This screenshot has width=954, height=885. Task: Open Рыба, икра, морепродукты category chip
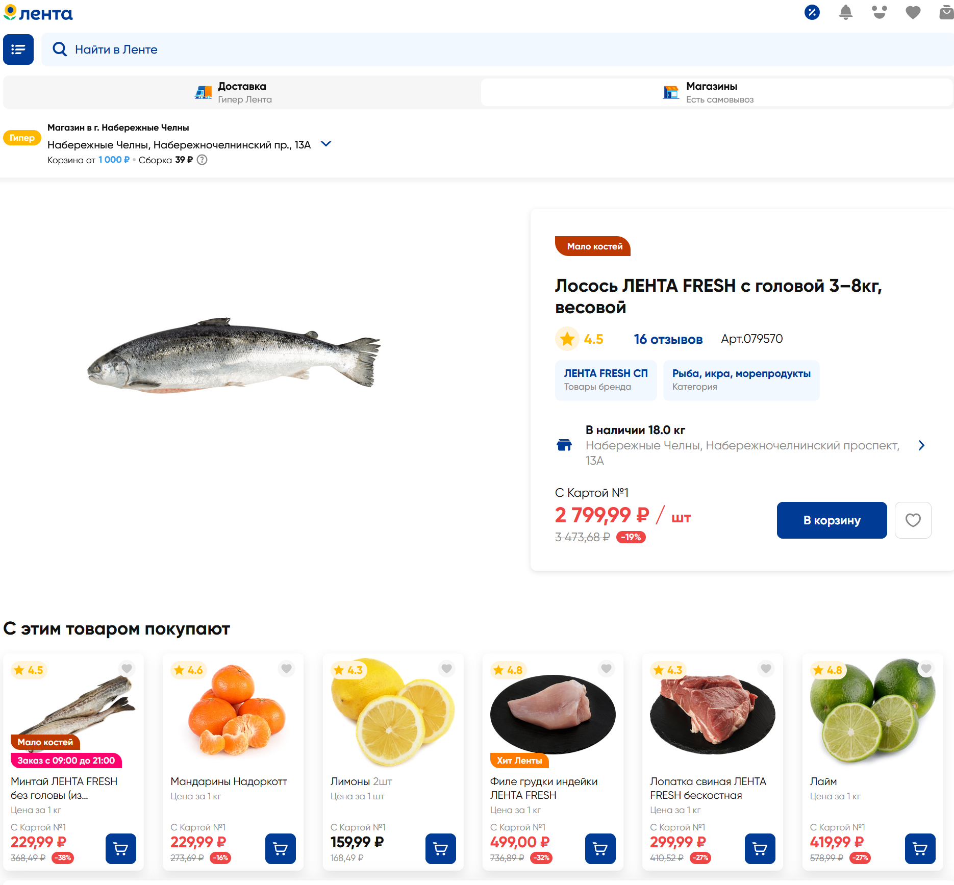point(741,380)
